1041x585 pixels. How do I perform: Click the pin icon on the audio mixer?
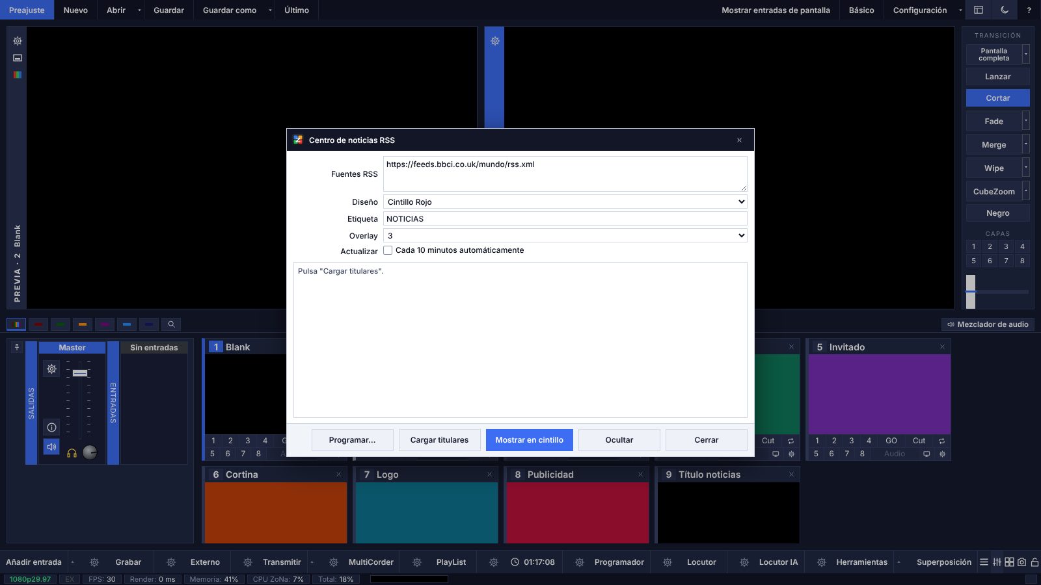pos(17,347)
